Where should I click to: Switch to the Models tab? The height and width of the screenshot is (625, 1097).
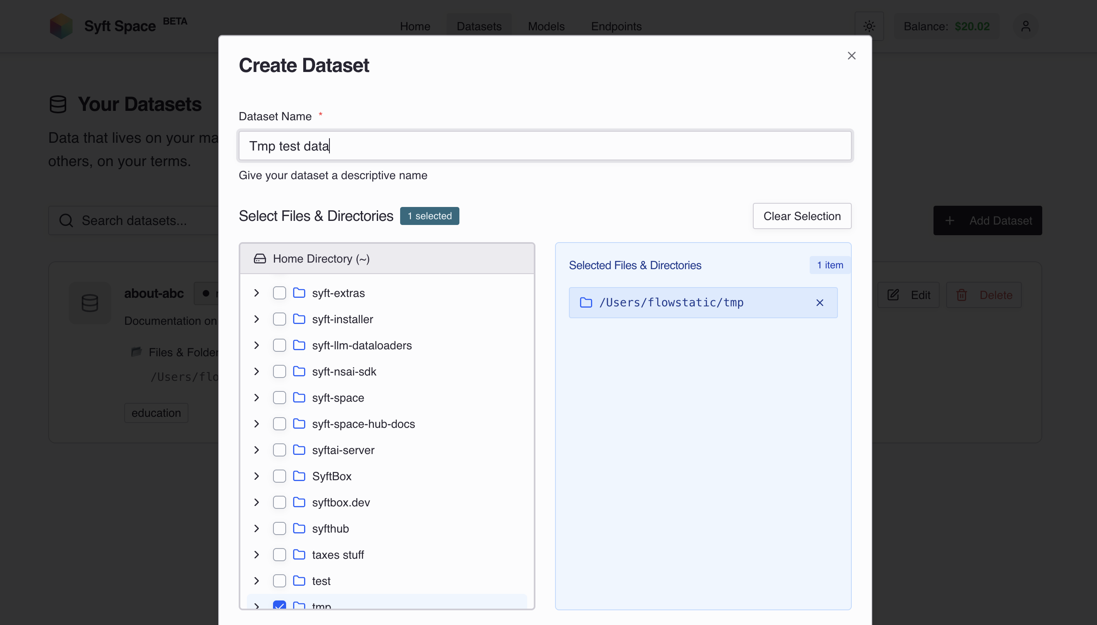546,26
